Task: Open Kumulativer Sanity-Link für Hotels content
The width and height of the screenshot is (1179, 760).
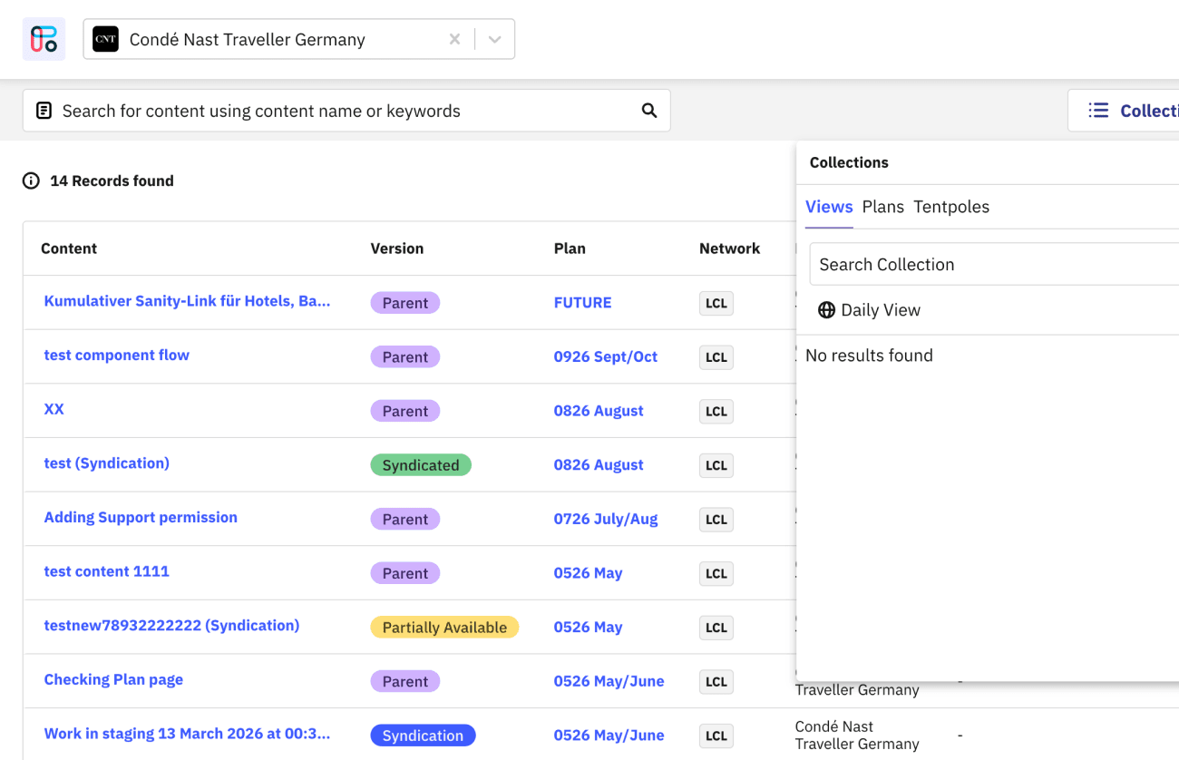Action: (187, 301)
